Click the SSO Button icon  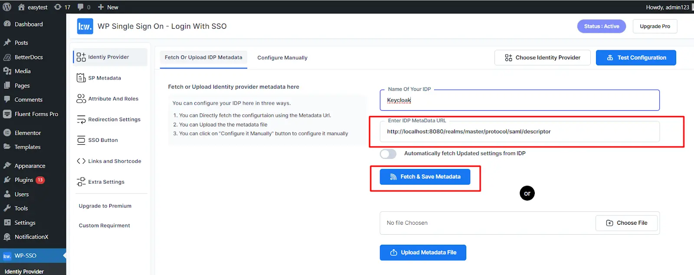coord(81,140)
